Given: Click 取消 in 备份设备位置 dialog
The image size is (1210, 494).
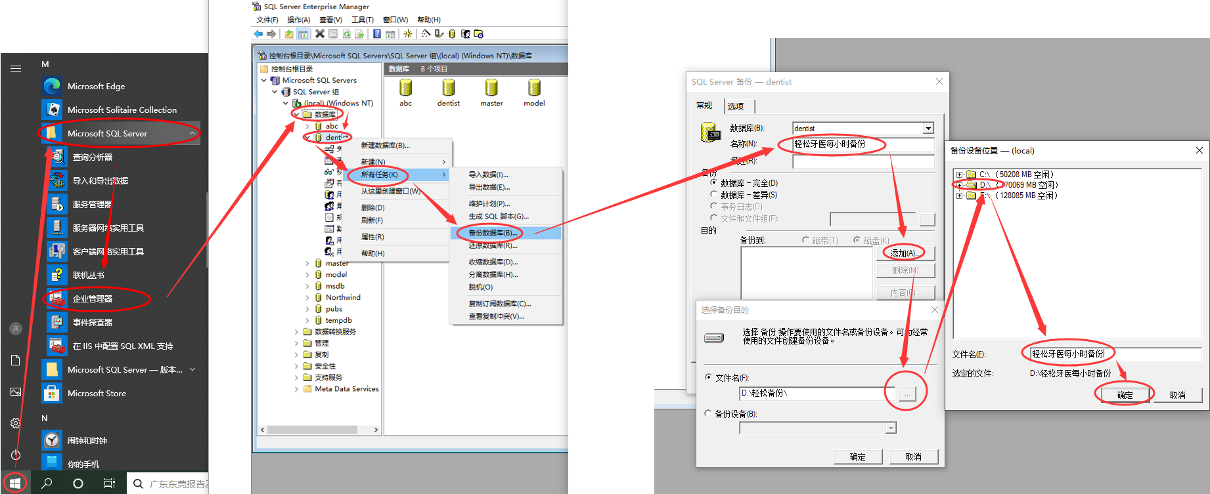Looking at the screenshot, I should [x=1177, y=395].
